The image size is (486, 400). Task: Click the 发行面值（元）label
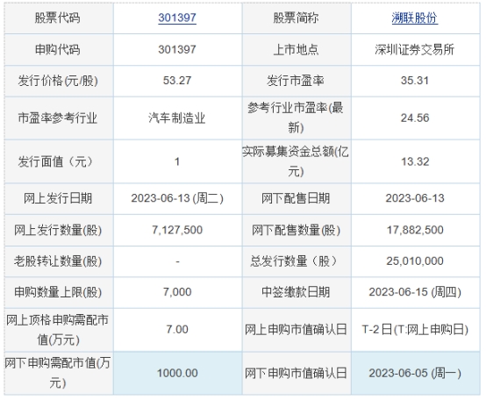(56, 161)
